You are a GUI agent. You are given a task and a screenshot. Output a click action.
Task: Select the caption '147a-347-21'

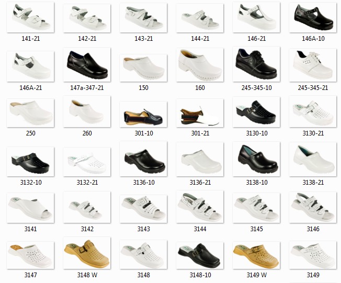87,88
